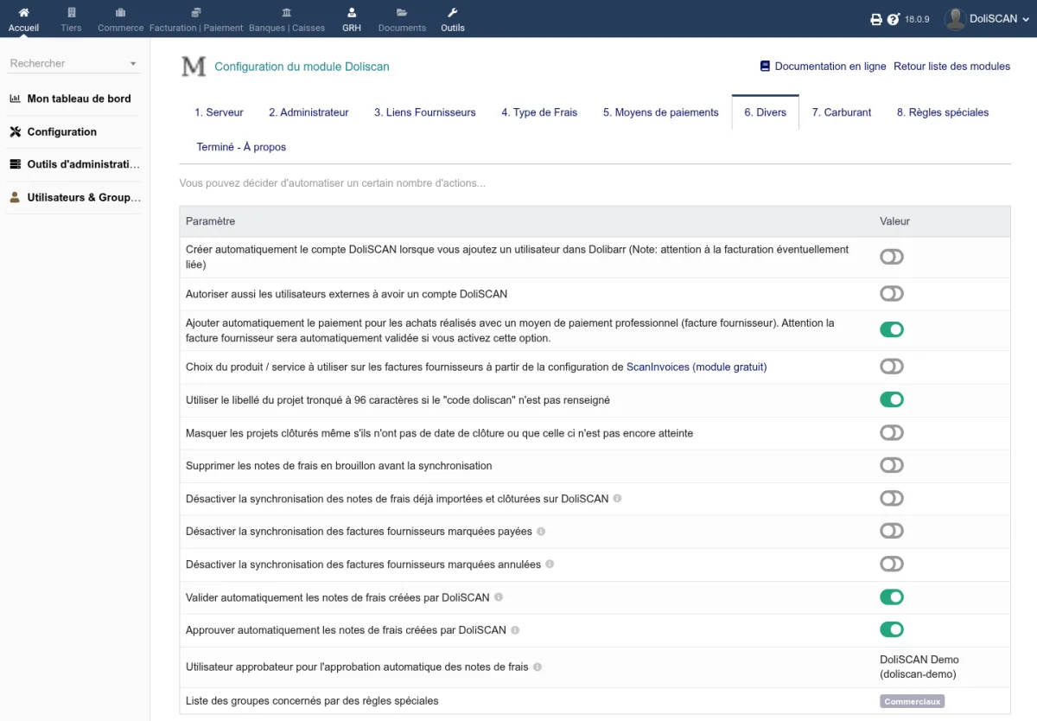Disable libellé du projet tronqué toggle

click(892, 399)
